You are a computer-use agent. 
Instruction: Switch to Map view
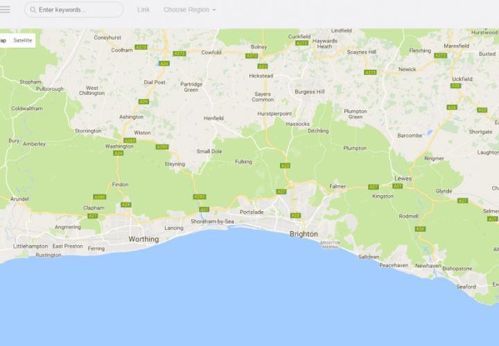pyautogui.click(x=4, y=40)
